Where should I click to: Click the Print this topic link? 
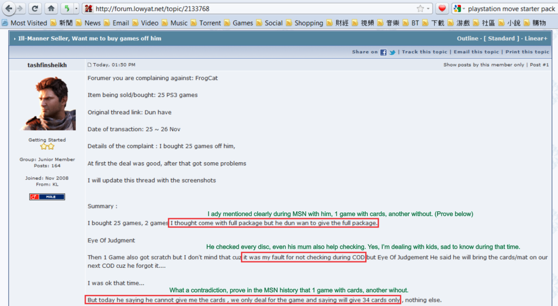pos(527,52)
